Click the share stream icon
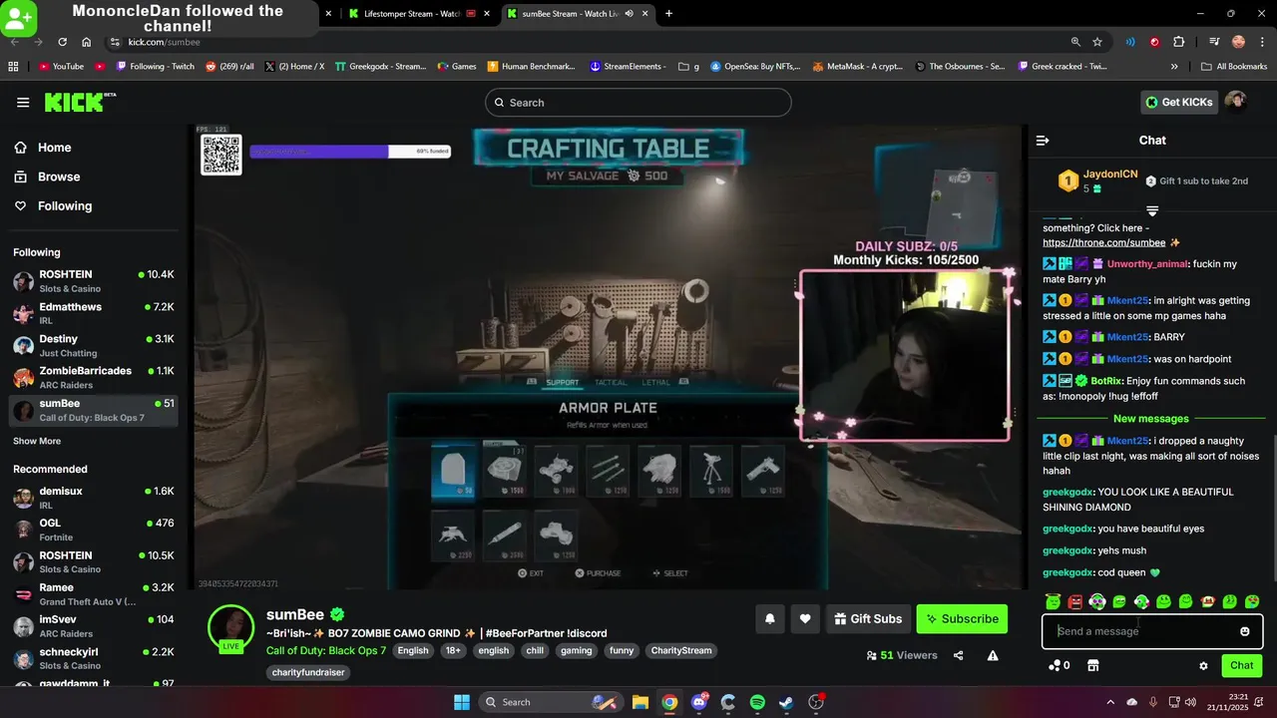The height and width of the screenshot is (718, 1277). coord(959,655)
